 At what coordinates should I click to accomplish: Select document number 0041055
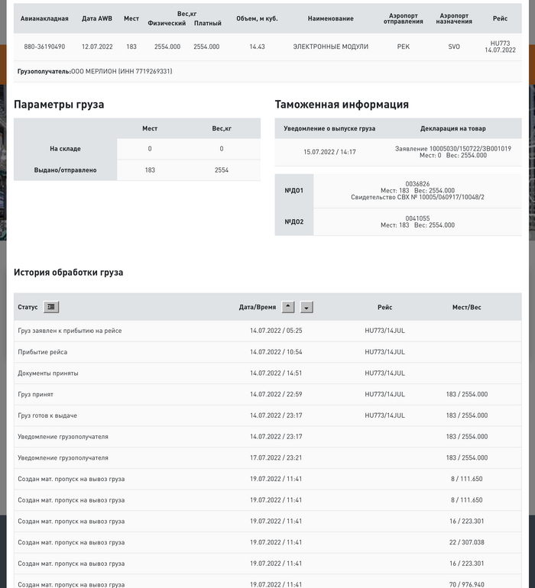click(x=417, y=218)
